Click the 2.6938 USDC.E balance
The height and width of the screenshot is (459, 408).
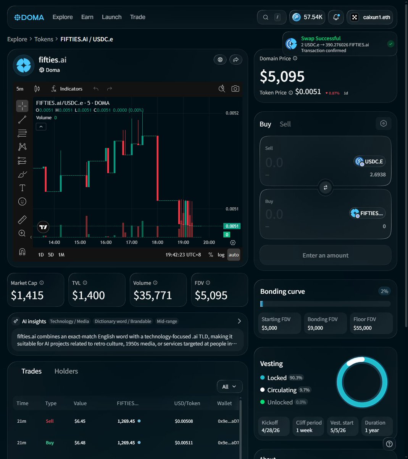(378, 174)
